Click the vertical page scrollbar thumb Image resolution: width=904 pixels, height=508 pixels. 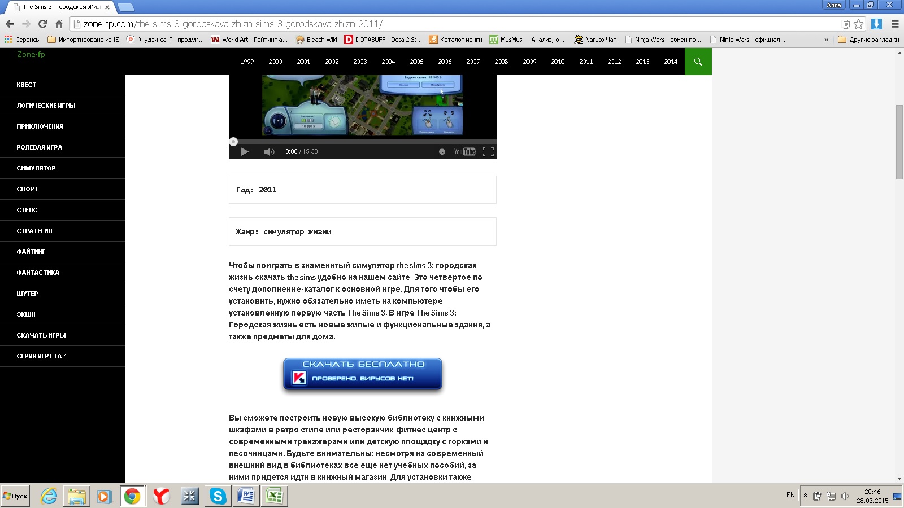(899, 142)
